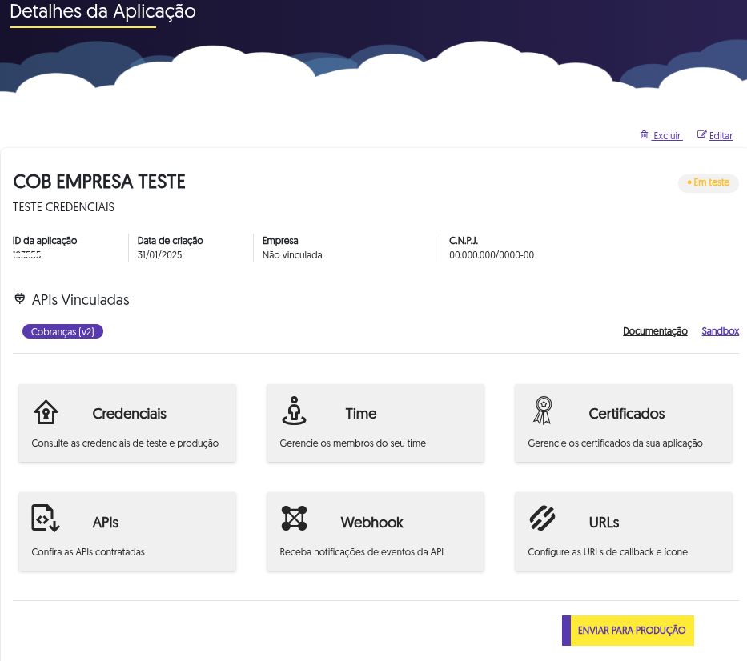Click the plug icon next to APIs Vinculadas
This screenshot has width=747, height=661.
coord(19,298)
